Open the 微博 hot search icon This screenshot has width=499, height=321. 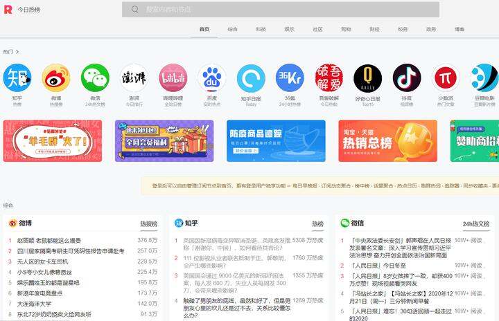[x=56, y=78]
